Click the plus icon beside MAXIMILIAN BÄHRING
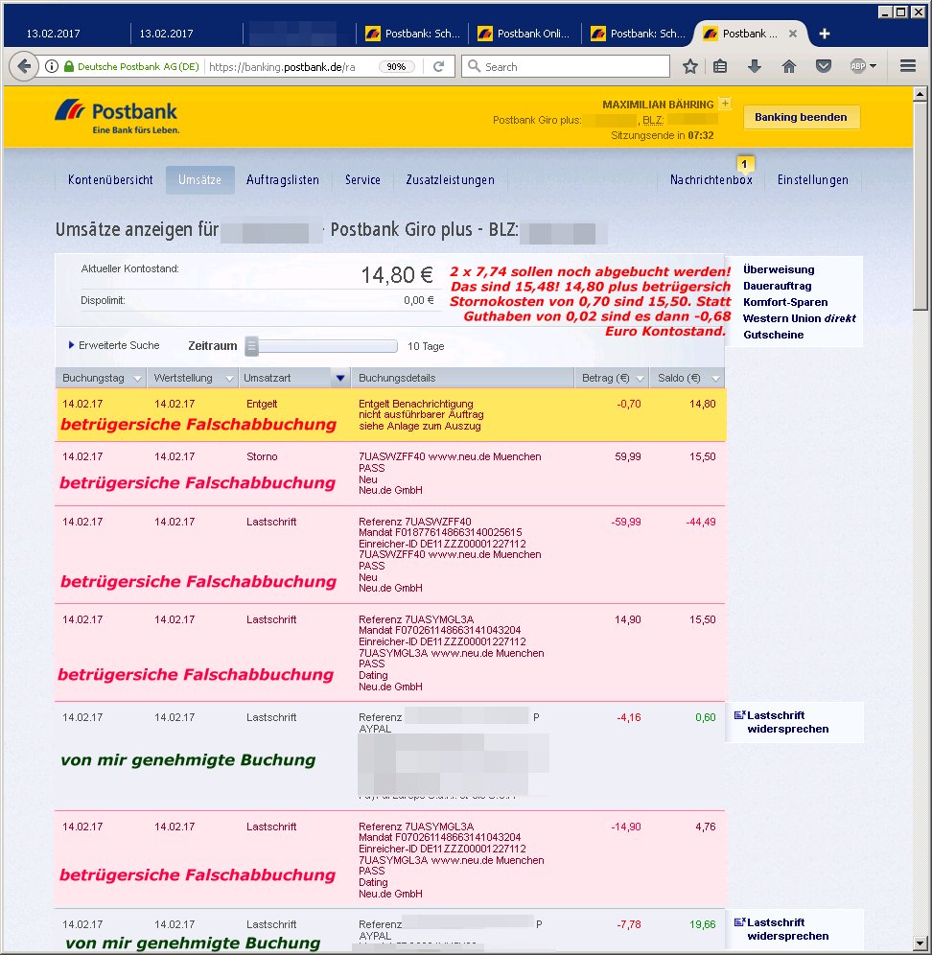The image size is (932, 955). pos(725,104)
